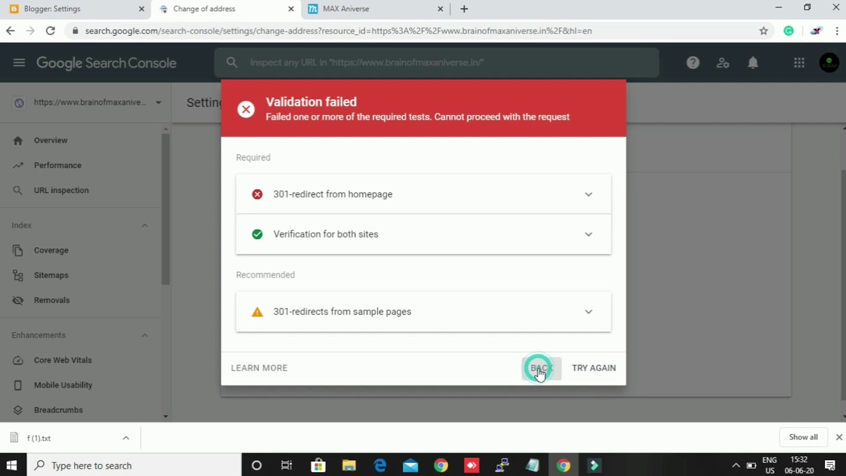Open users and permissions settings icon
The height and width of the screenshot is (476, 846).
pos(723,63)
